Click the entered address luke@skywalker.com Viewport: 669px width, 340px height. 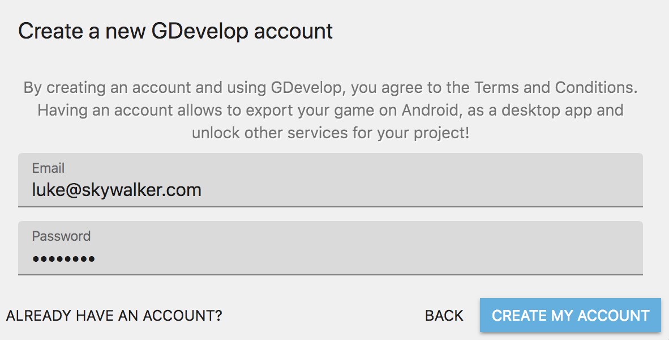click(x=117, y=189)
